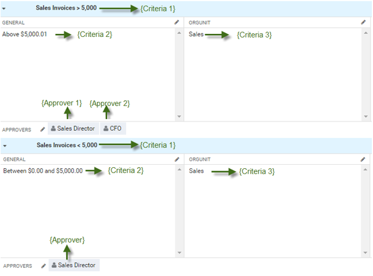The height and width of the screenshot is (276, 373).
Task: Edit GENERAL criteria for Sales Invoices < 5,000
Action: point(176,159)
